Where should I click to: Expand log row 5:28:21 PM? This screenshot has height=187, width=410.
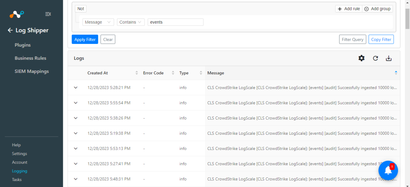click(x=76, y=87)
